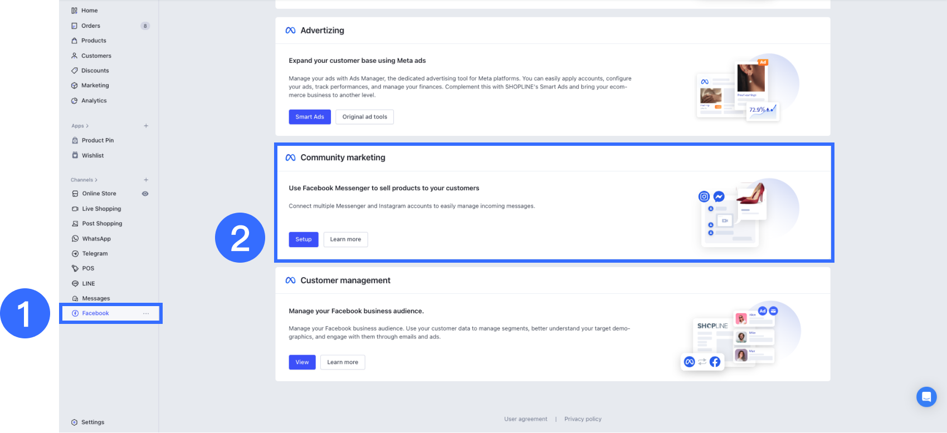
Task: Click Setup for Community marketing
Action: click(304, 239)
